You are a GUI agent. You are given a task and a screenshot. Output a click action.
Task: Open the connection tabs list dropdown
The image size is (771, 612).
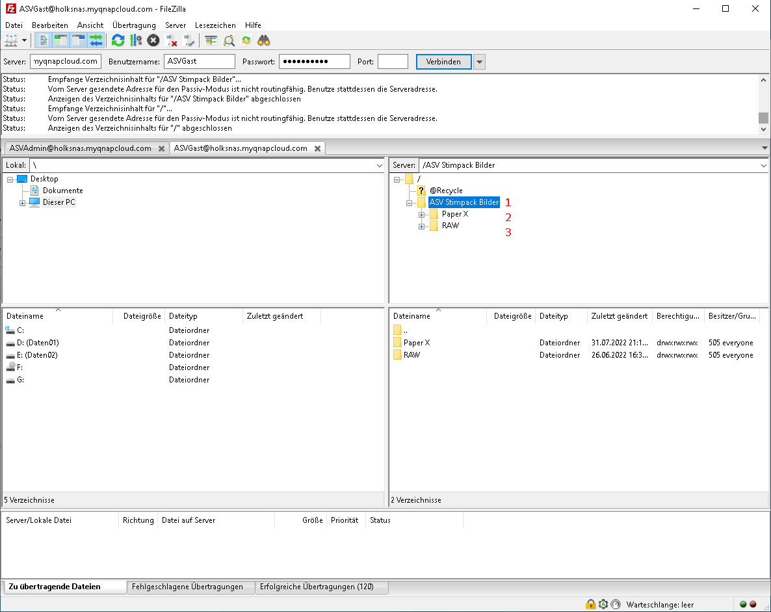[764, 148]
